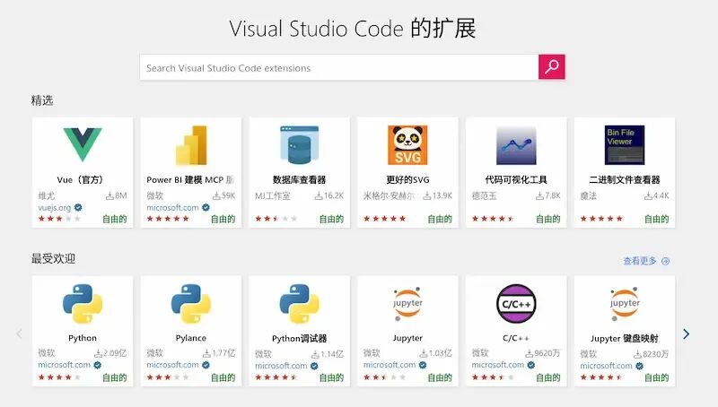Click the 8230万 download count

click(x=652, y=354)
